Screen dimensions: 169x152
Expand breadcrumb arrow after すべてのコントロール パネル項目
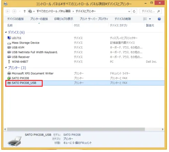tap(73, 11)
